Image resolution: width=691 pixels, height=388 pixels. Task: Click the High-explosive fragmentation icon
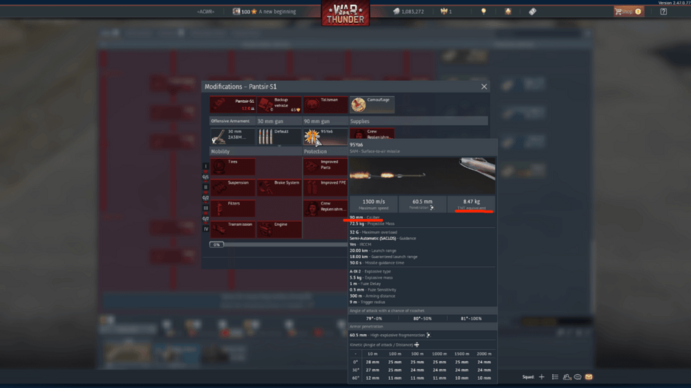tap(428, 335)
